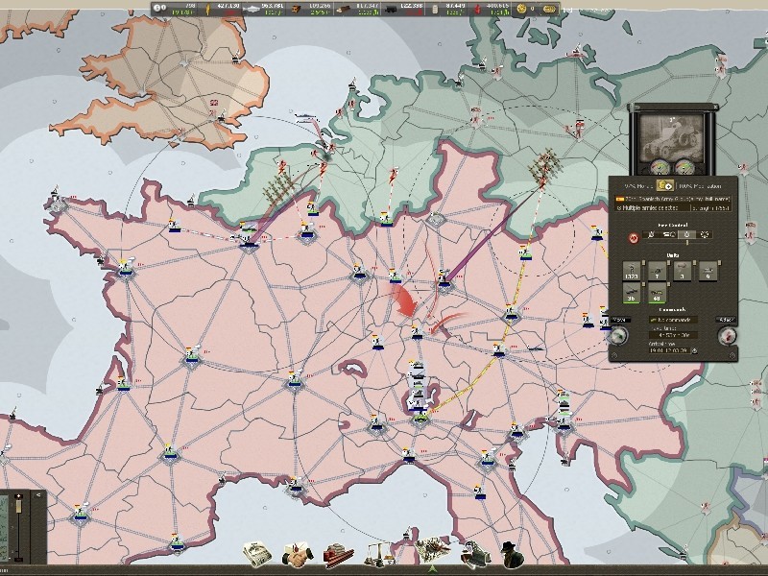Select the highlighted third fire control mode
The width and height of the screenshot is (768, 576).
(x=686, y=234)
